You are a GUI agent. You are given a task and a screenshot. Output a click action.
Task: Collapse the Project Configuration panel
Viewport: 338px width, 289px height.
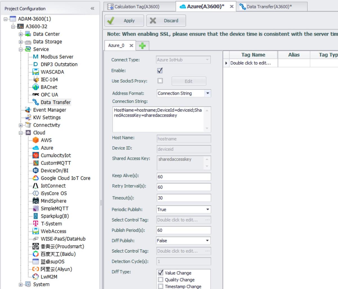[x=92, y=8]
